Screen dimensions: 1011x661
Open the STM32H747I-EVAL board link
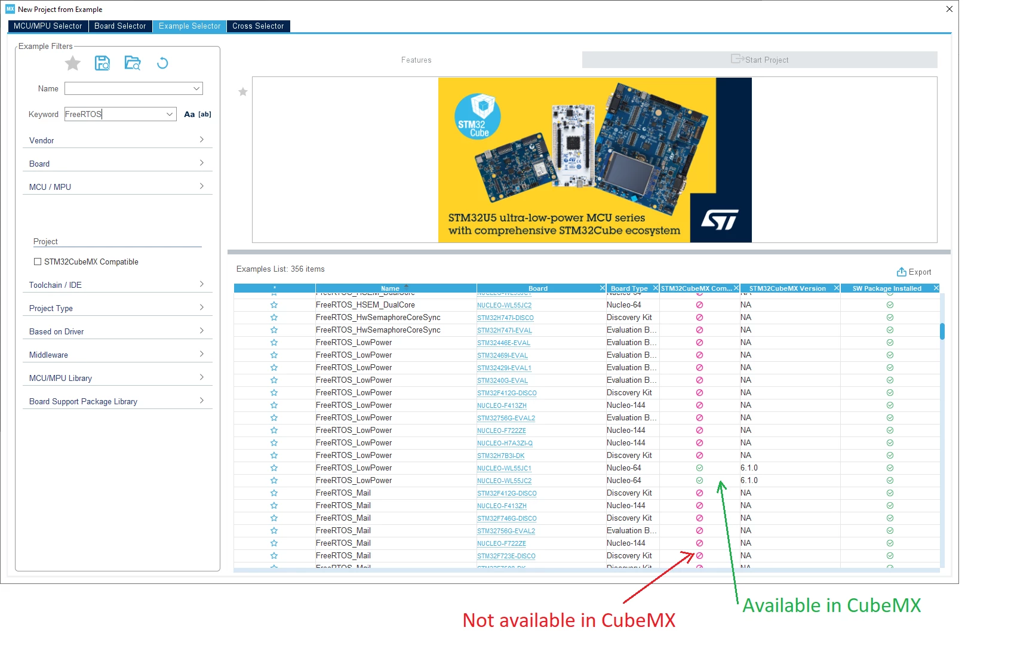[505, 330]
